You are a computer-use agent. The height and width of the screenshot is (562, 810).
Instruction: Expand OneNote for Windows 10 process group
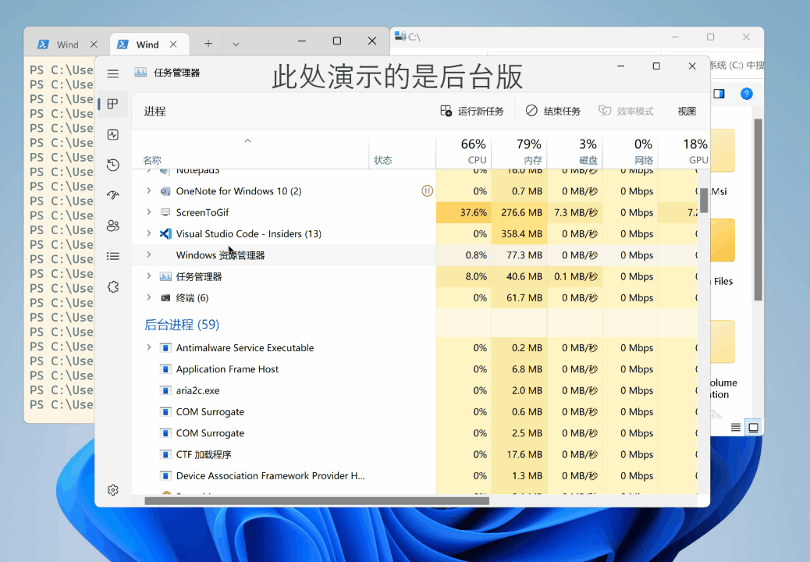point(149,190)
